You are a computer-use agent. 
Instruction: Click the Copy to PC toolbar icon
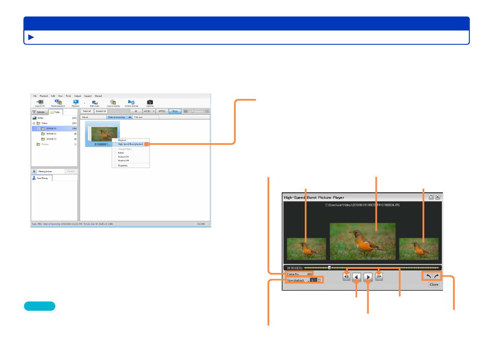click(x=40, y=102)
